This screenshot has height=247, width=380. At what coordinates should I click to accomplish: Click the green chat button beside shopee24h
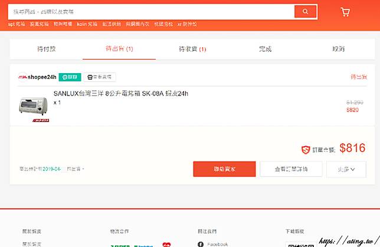[x=70, y=77]
